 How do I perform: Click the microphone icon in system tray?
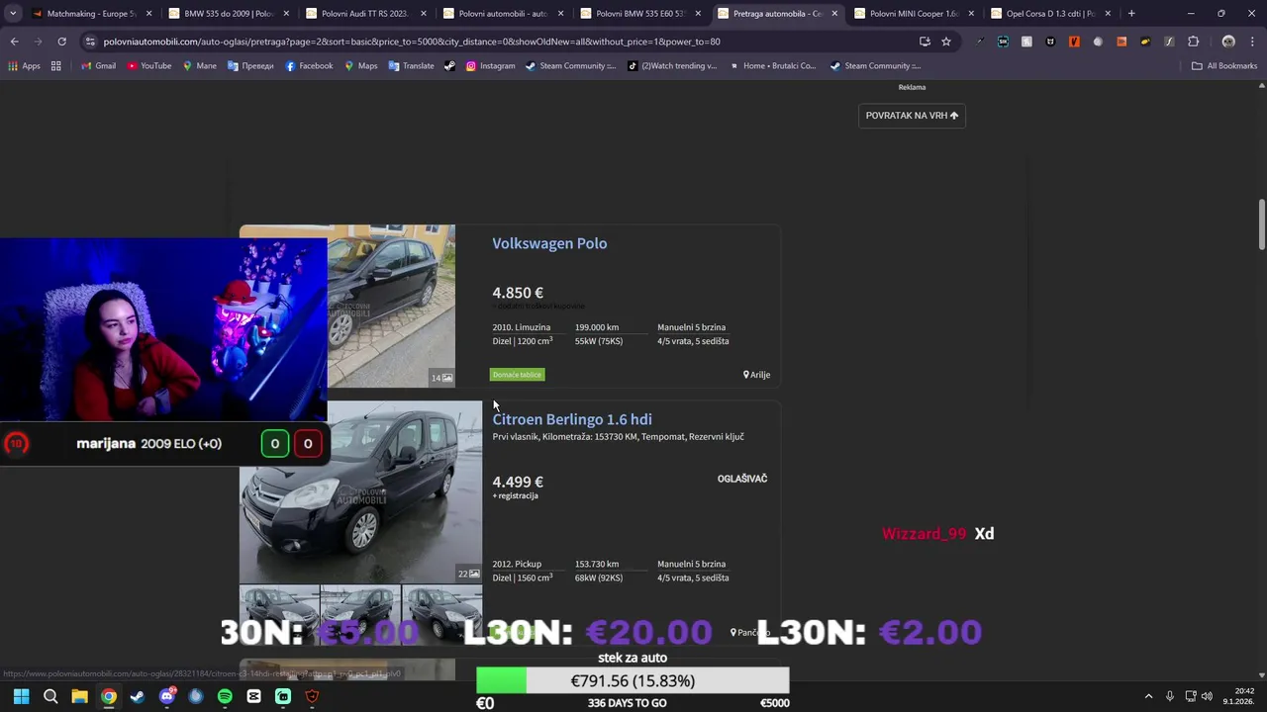(1170, 696)
